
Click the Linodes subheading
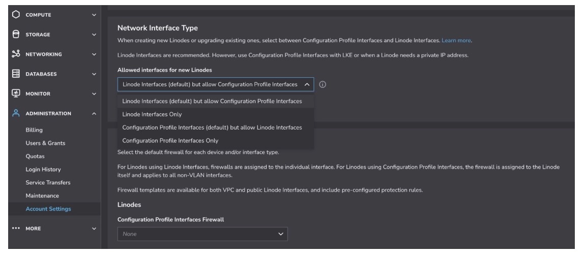point(129,205)
